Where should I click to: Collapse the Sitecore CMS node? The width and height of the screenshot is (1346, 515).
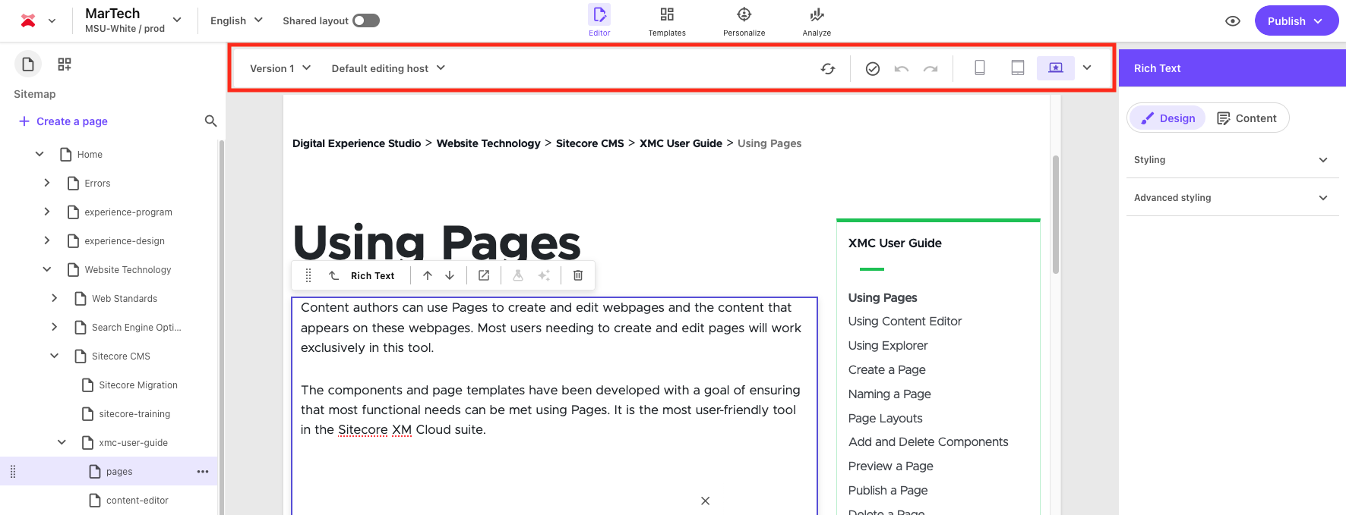point(54,356)
